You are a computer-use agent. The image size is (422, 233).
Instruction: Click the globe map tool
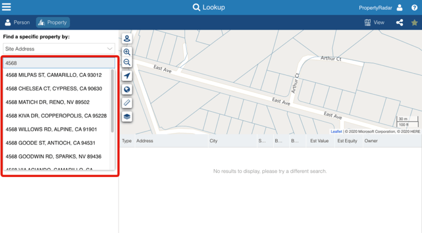click(127, 89)
